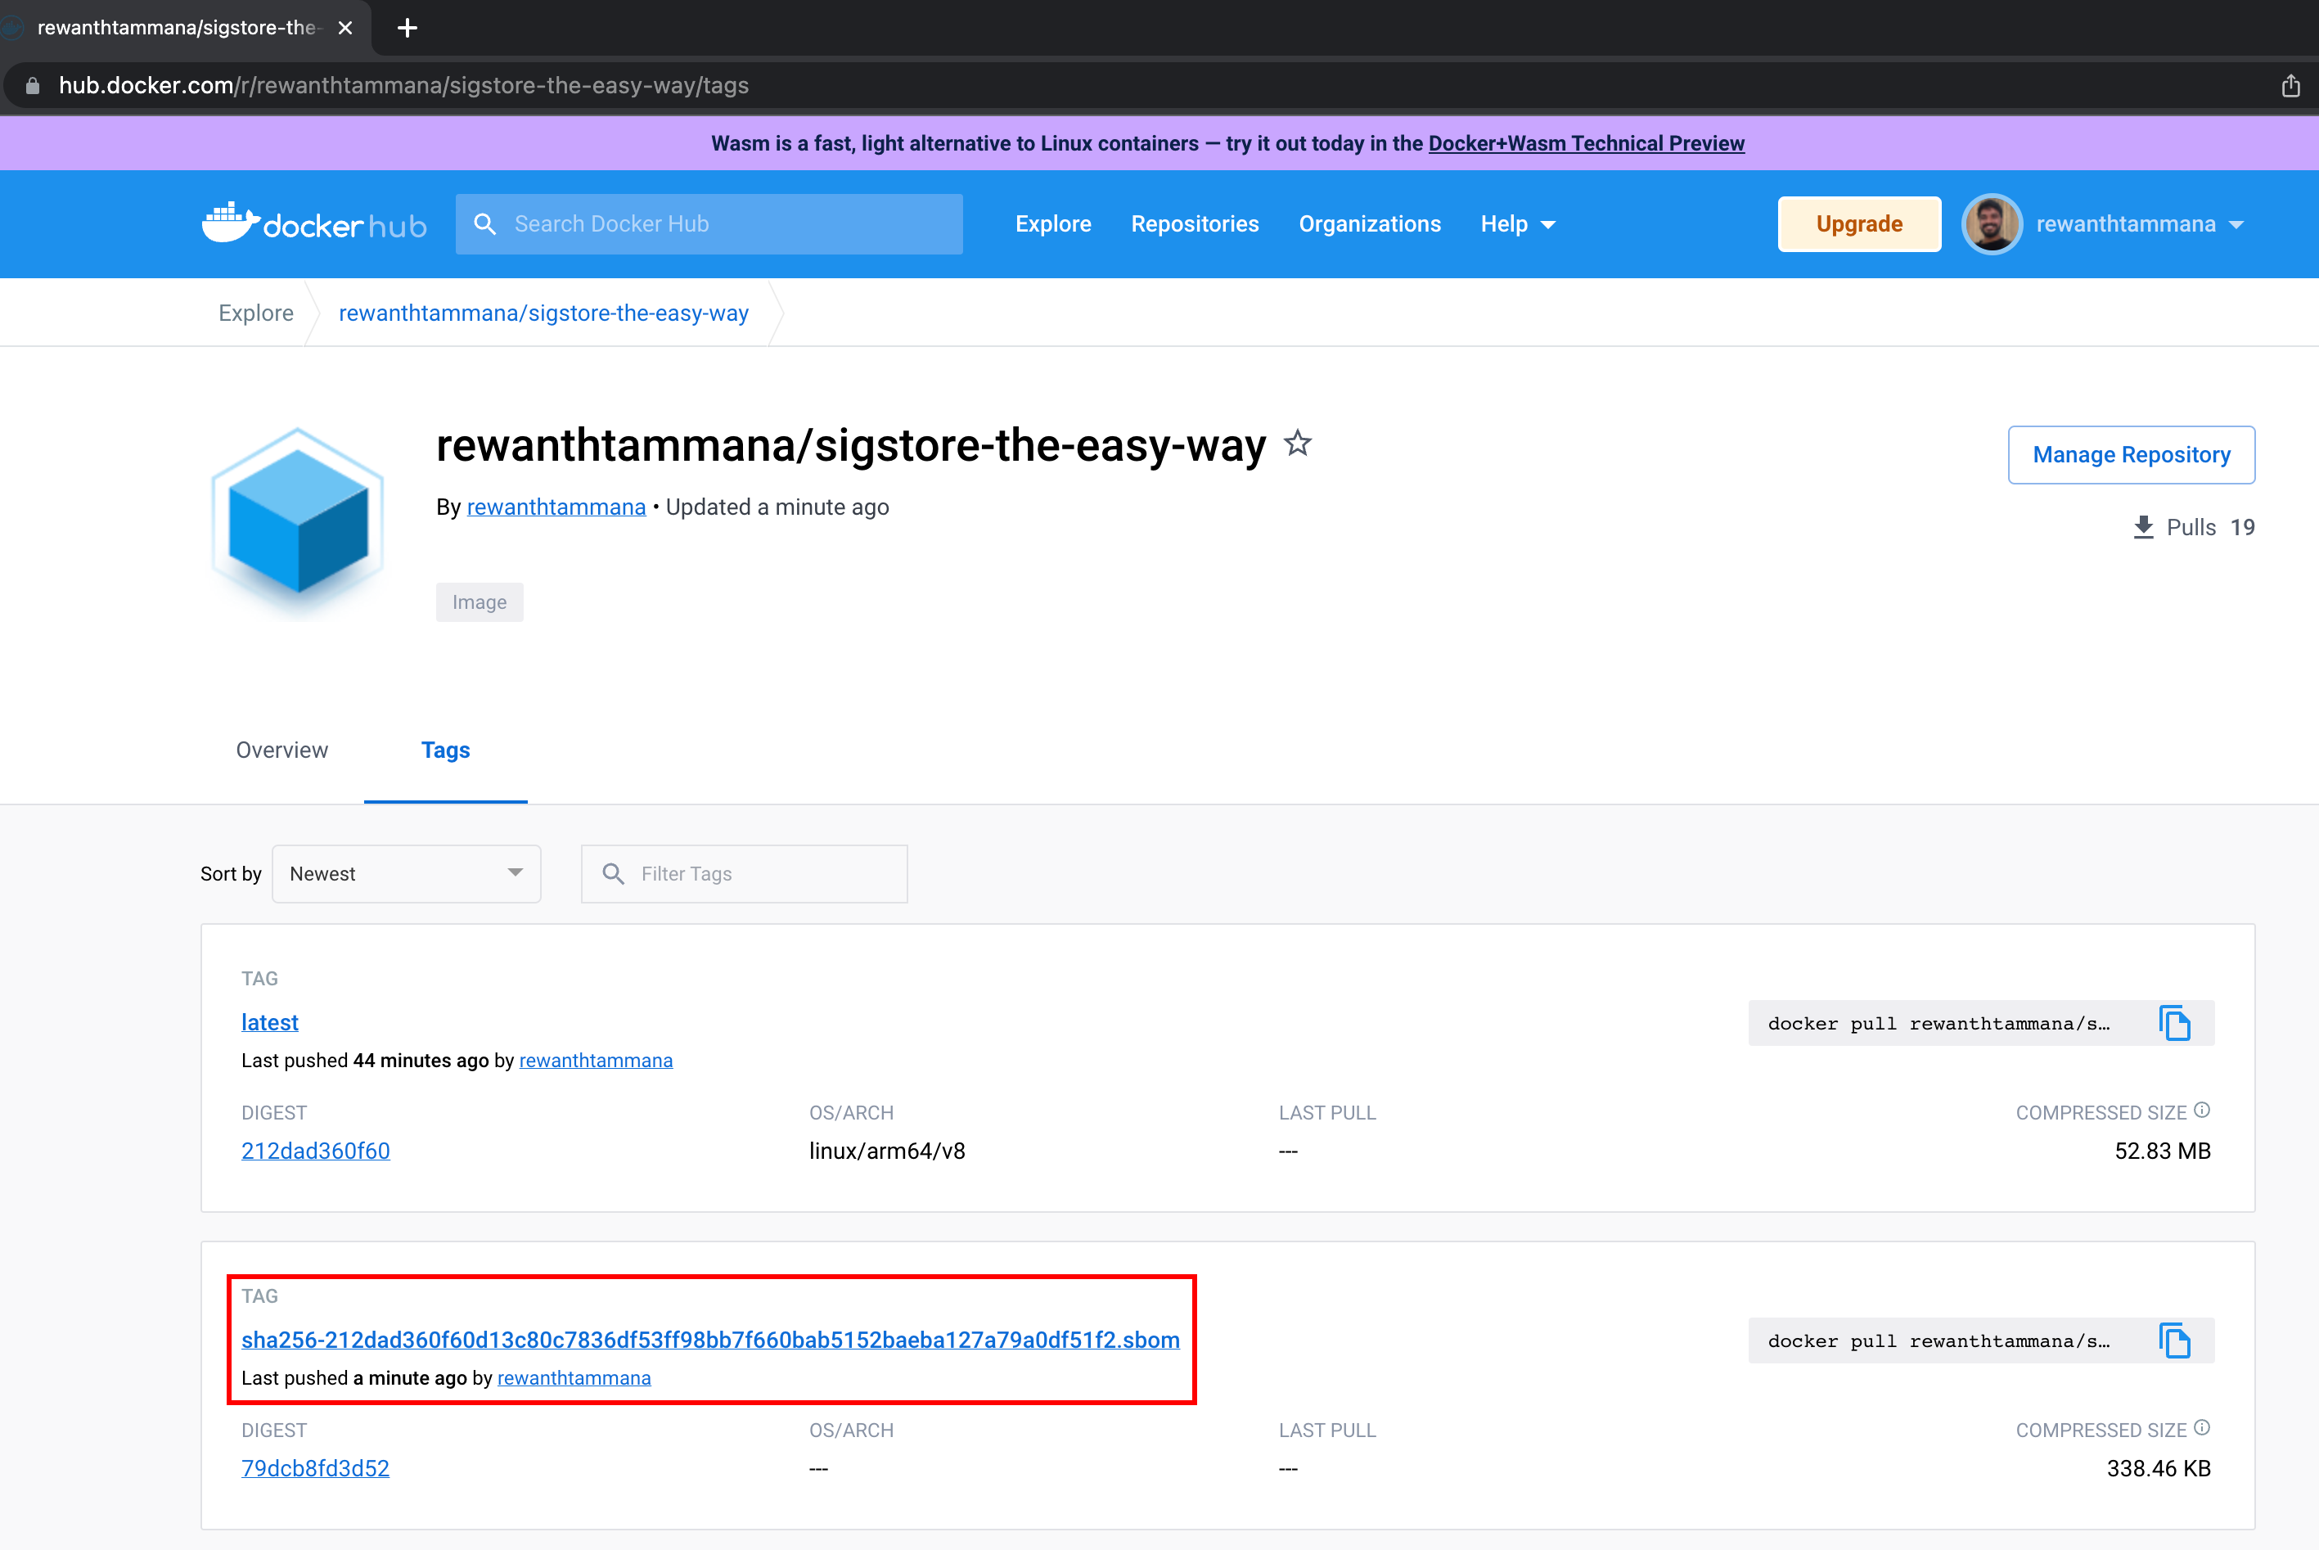
Task: Expand the Help menu
Action: point(1517,224)
